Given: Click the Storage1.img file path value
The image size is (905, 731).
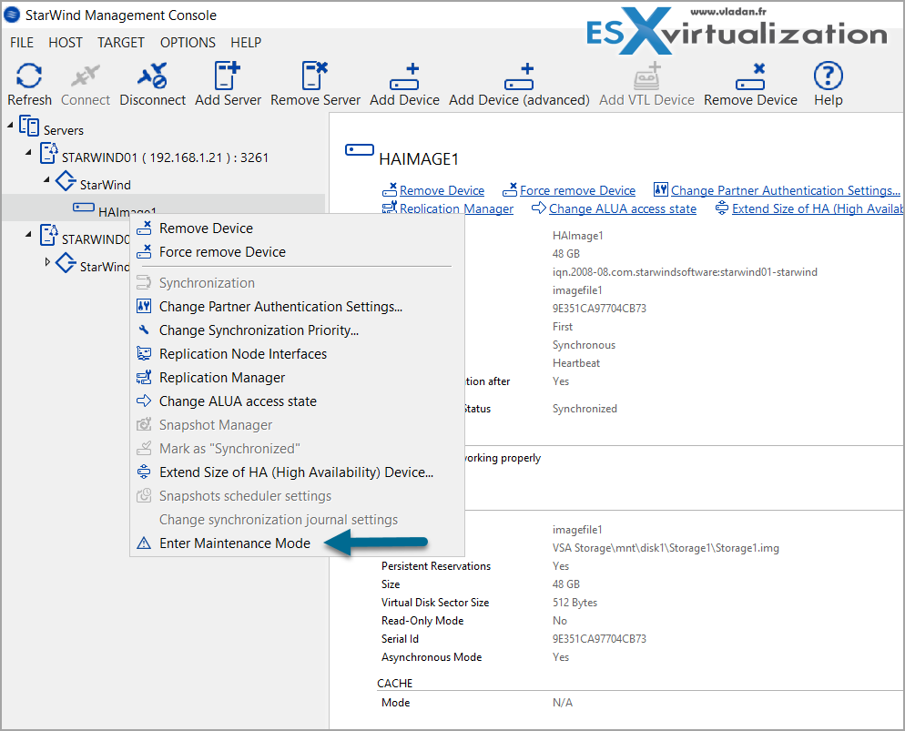Looking at the screenshot, I should [x=666, y=548].
